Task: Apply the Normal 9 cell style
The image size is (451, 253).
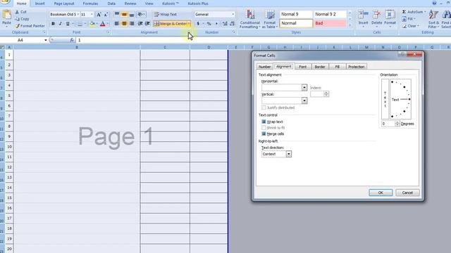Action: (296, 14)
